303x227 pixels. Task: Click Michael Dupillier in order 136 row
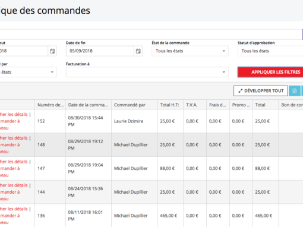pyautogui.click(x=131, y=216)
